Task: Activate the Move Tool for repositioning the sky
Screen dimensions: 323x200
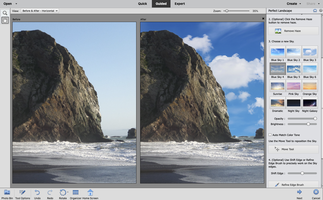Action: (x=293, y=149)
